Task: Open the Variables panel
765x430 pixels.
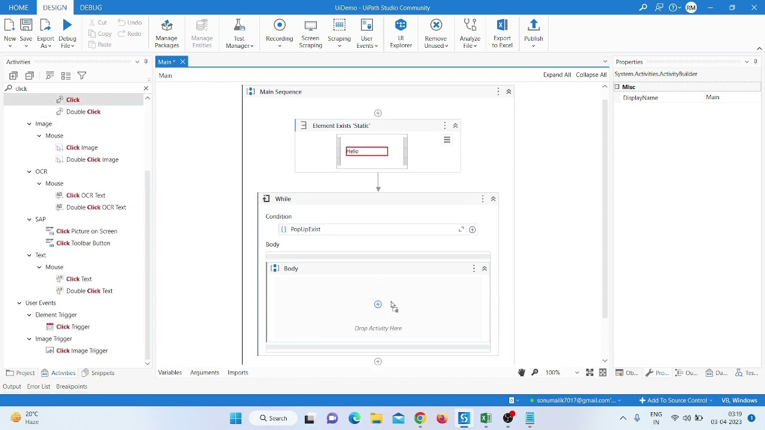Action: 170,373
